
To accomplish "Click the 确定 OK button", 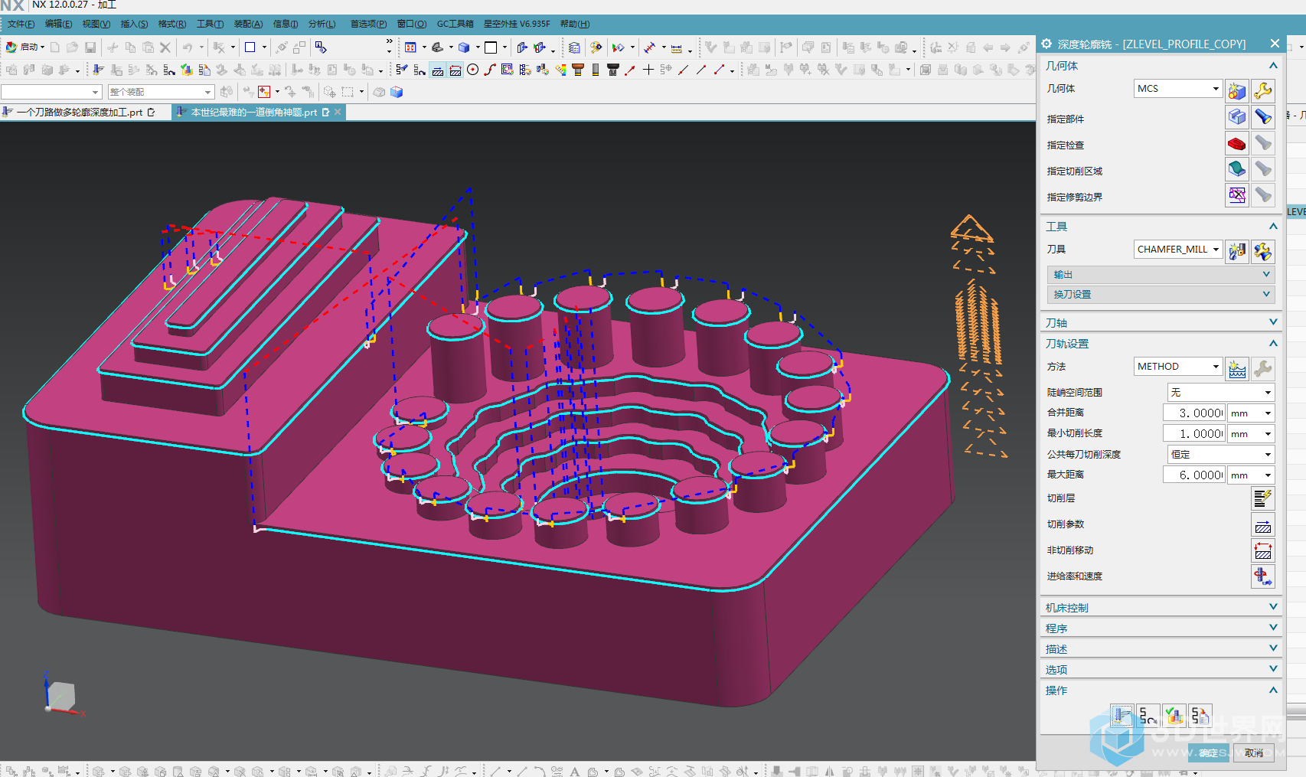I will click(1209, 753).
